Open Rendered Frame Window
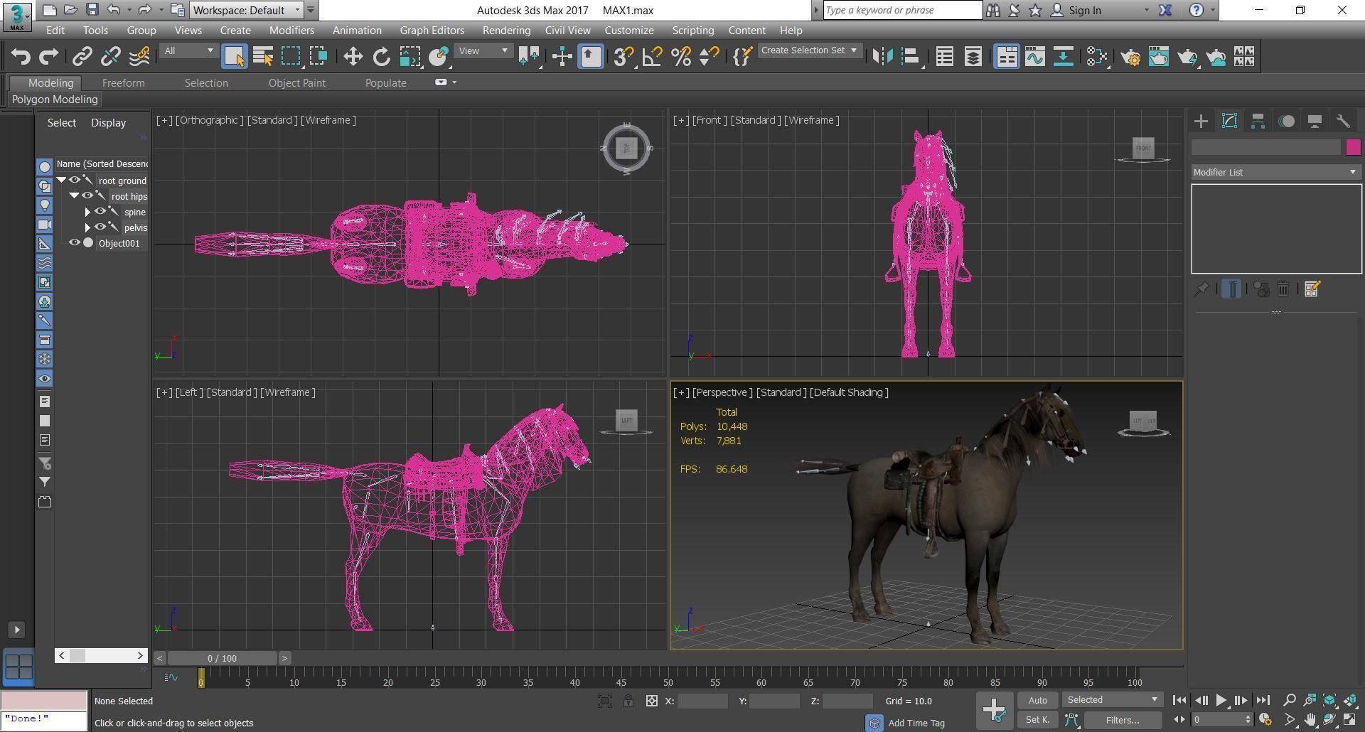The height and width of the screenshot is (732, 1365). click(1159, 56)
